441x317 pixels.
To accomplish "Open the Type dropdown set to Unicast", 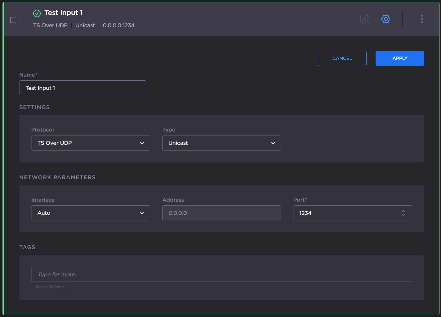I will 221,143.
